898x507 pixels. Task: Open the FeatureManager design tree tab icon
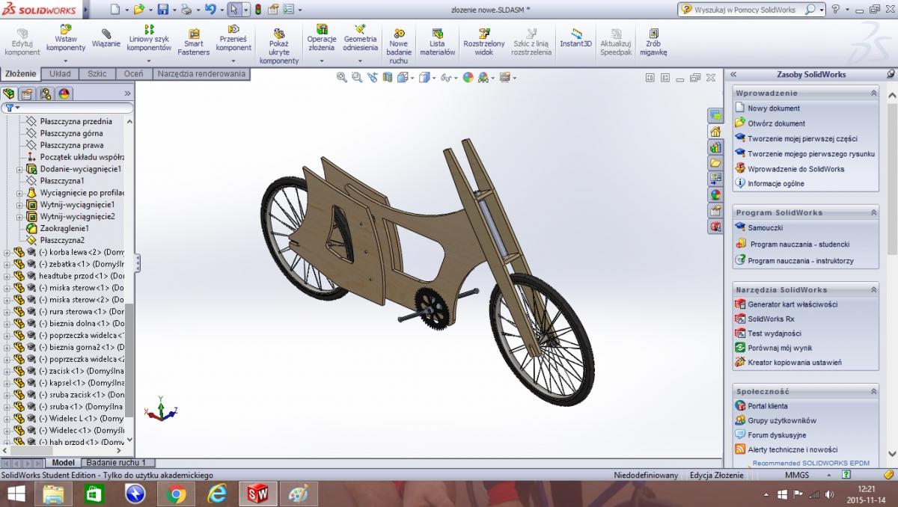click(x=9, y=93)
